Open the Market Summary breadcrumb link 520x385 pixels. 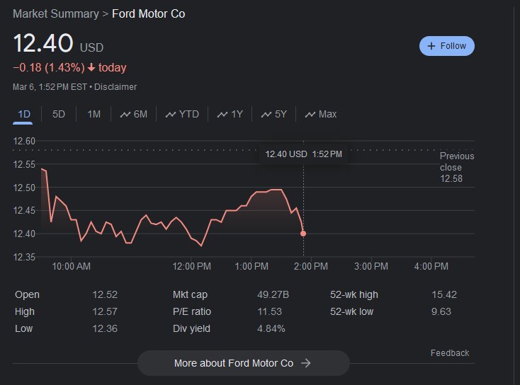[x=56, y=14]
